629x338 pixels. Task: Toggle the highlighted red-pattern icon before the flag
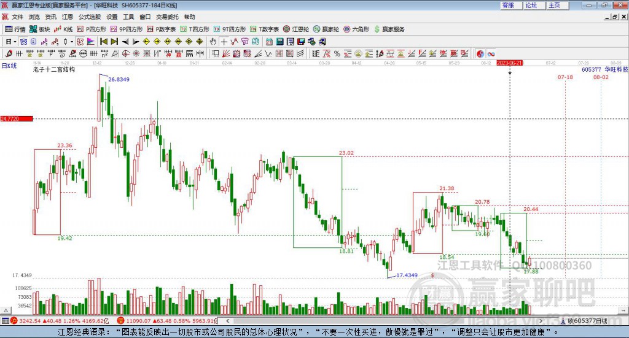click(x=80, y=42)
